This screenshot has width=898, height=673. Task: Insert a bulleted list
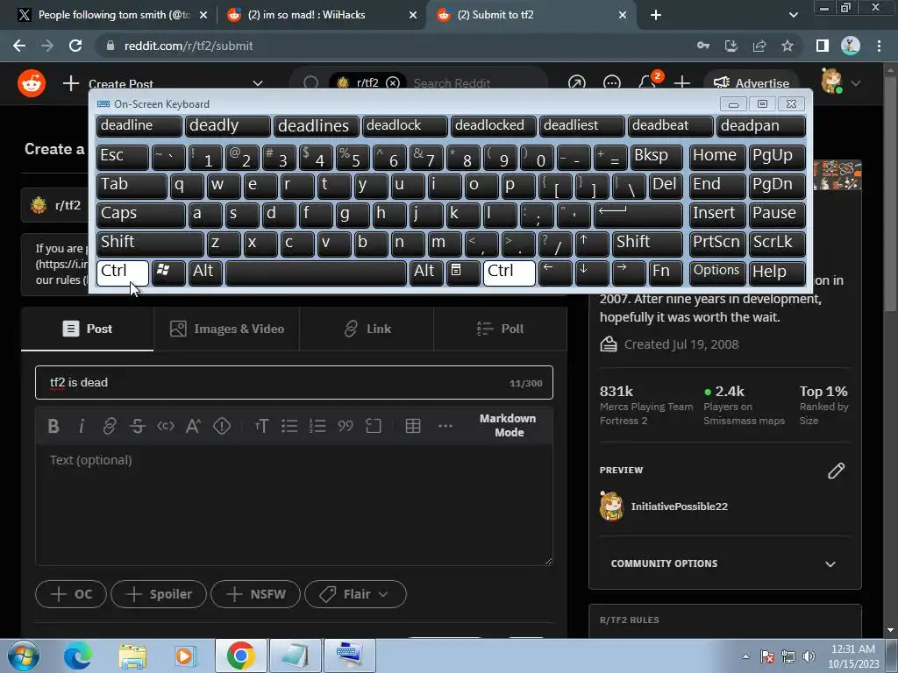pos(289,426)
